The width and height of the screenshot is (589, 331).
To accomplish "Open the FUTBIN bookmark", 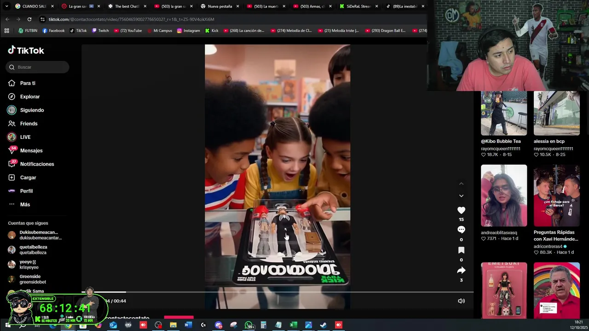I will [28, 31].
